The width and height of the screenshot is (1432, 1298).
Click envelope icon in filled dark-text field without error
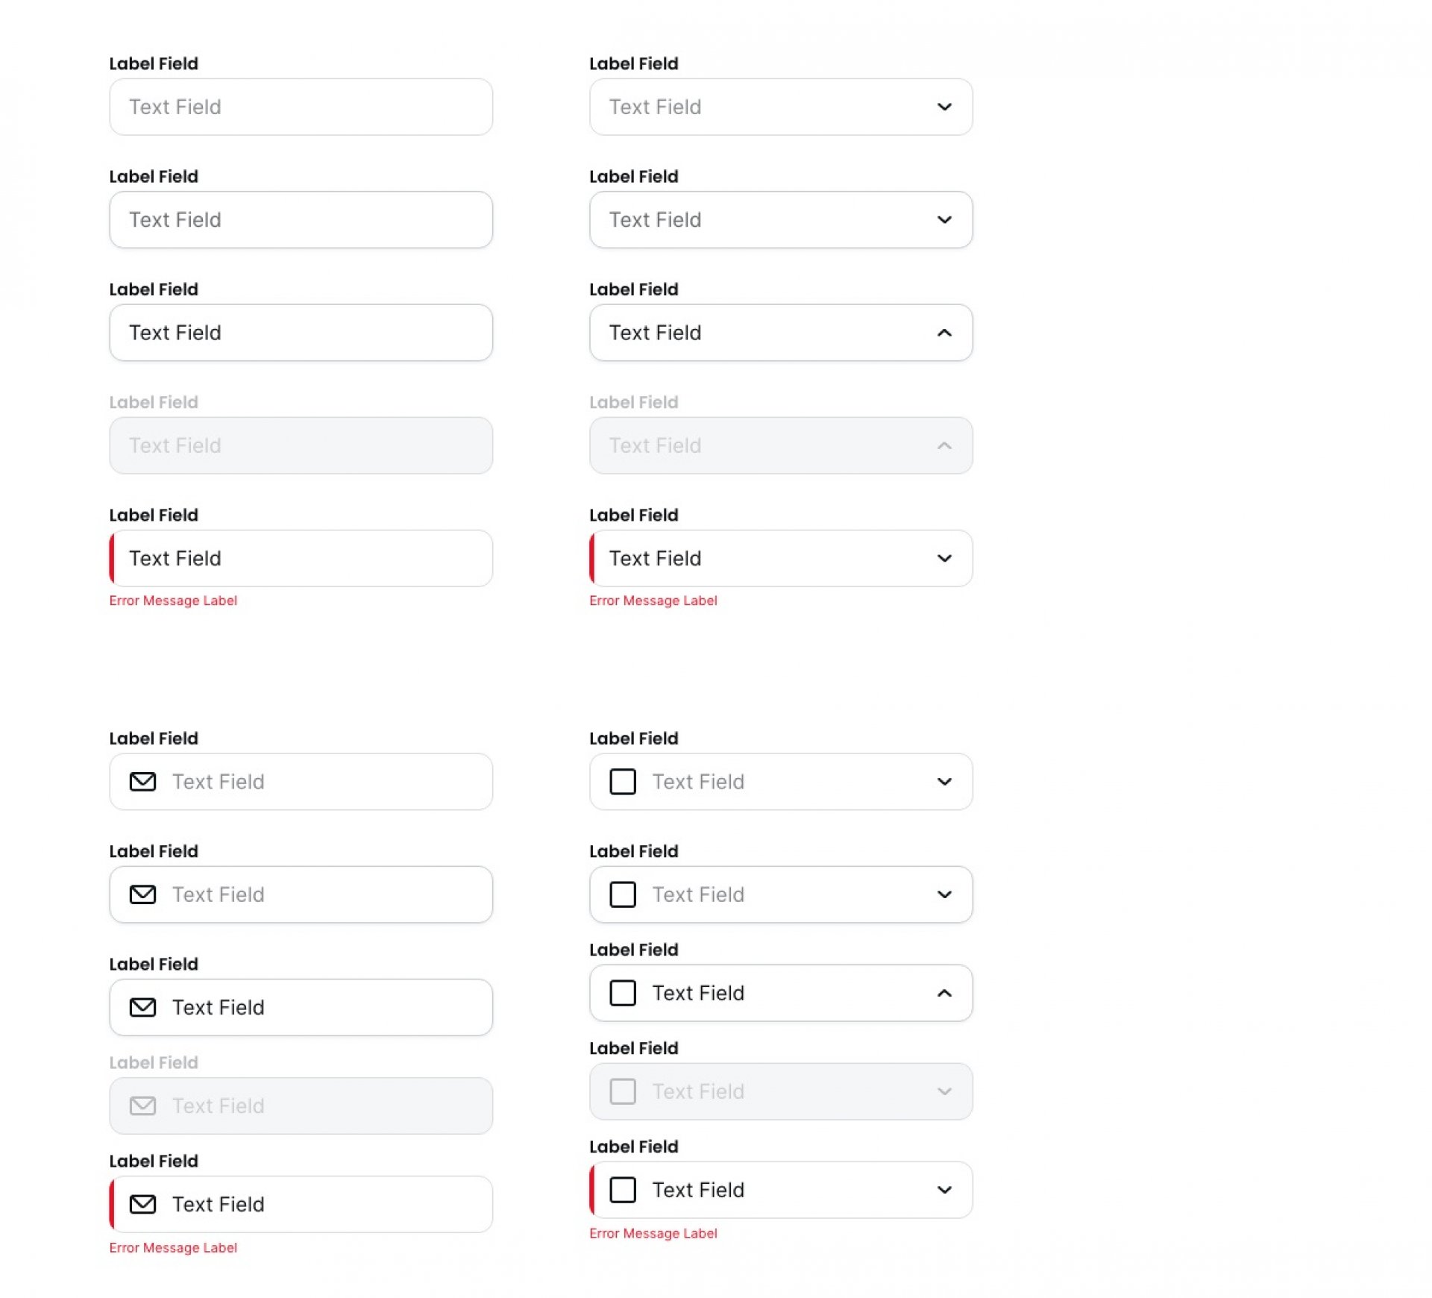coord(142,1007)
